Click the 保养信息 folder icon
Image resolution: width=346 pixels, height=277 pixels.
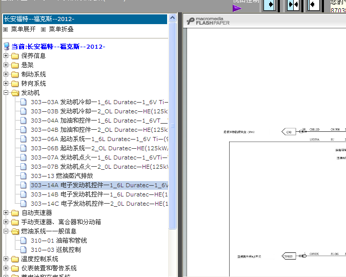coord(15,56)
